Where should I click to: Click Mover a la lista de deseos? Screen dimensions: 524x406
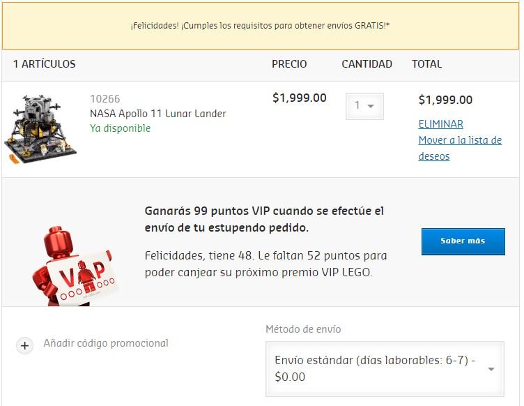(x=460, y=148)
